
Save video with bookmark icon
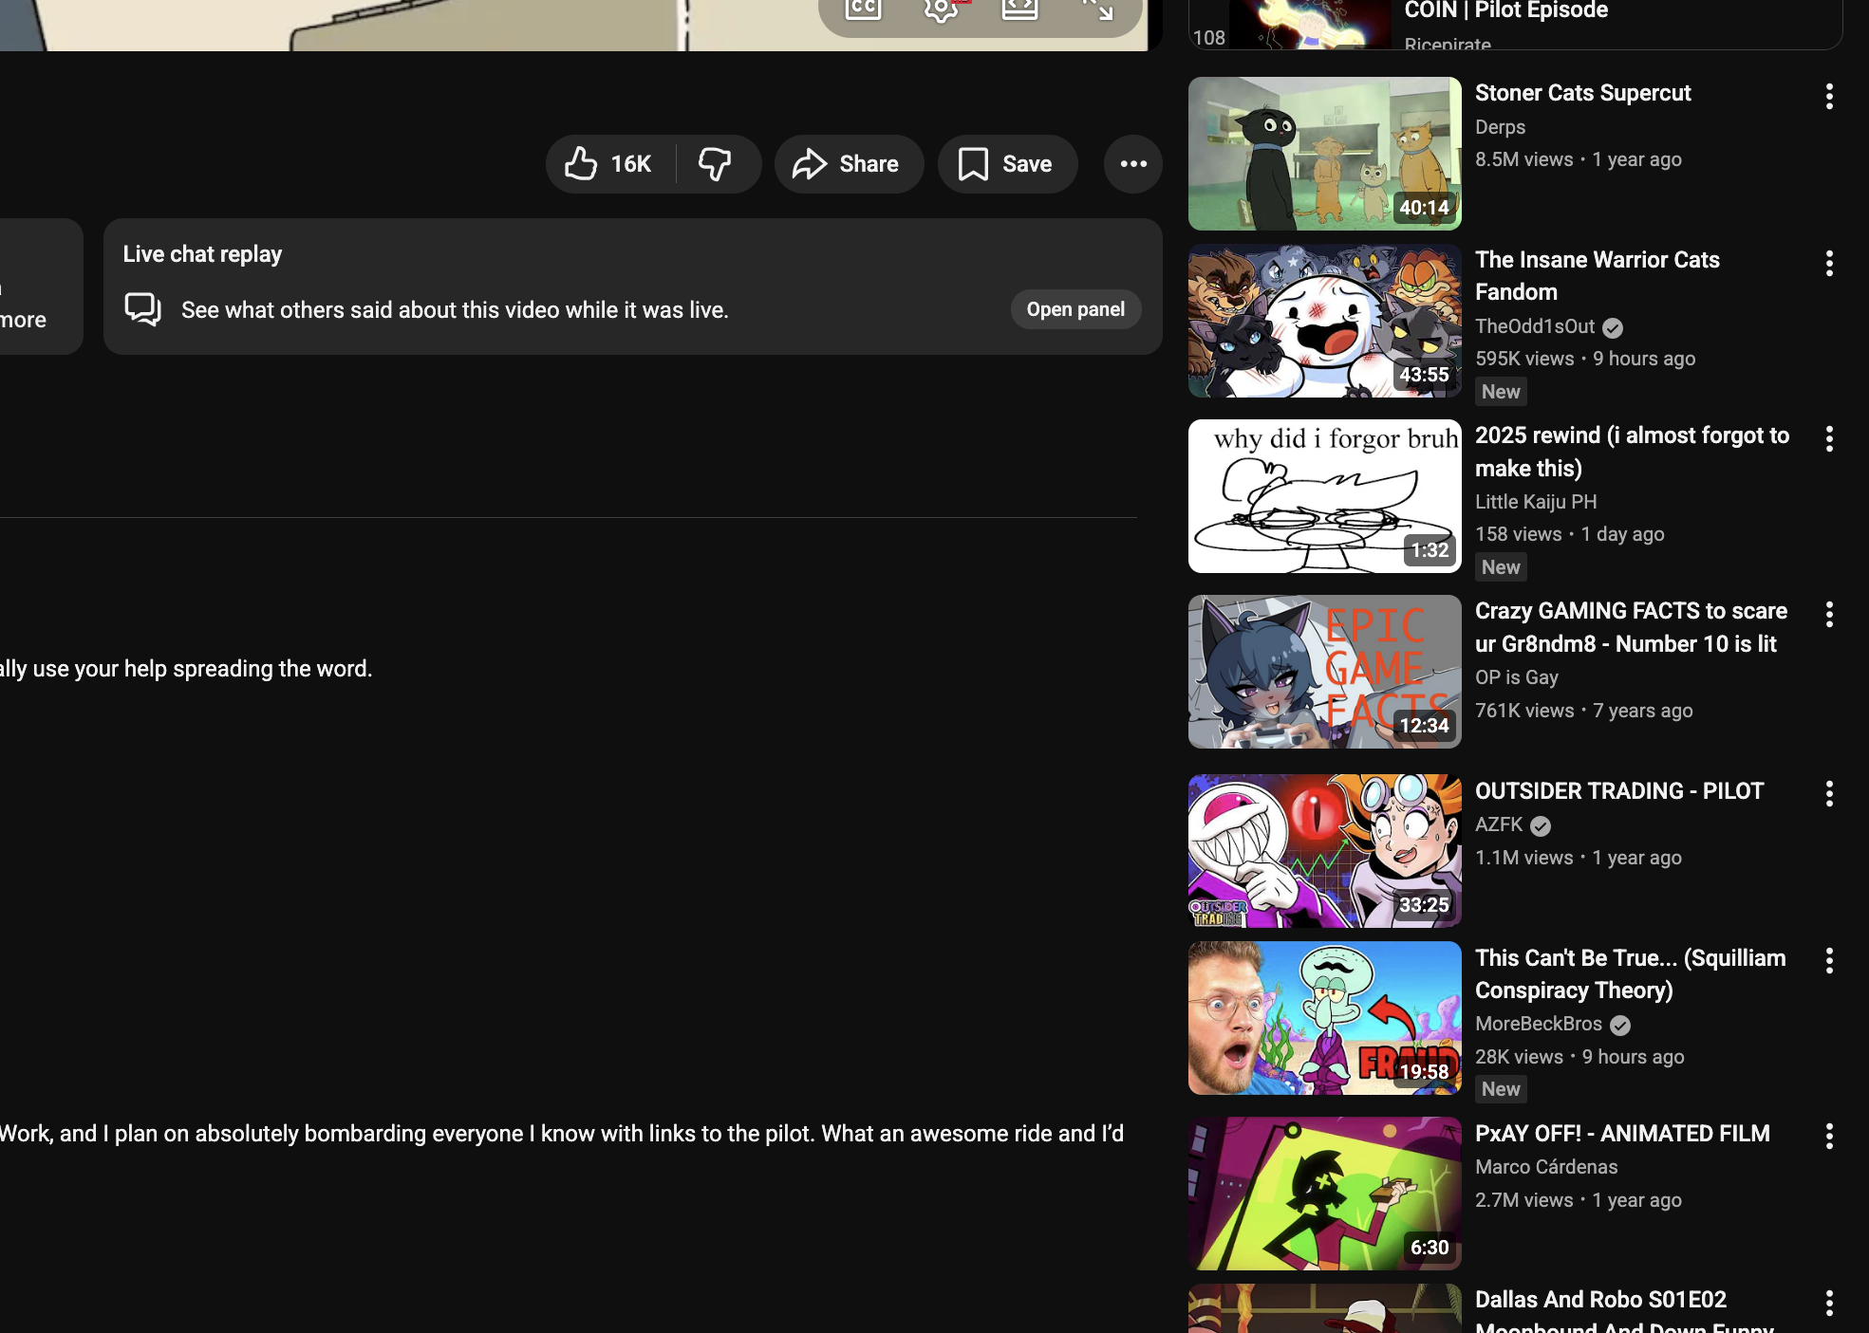coord(1007,164)
